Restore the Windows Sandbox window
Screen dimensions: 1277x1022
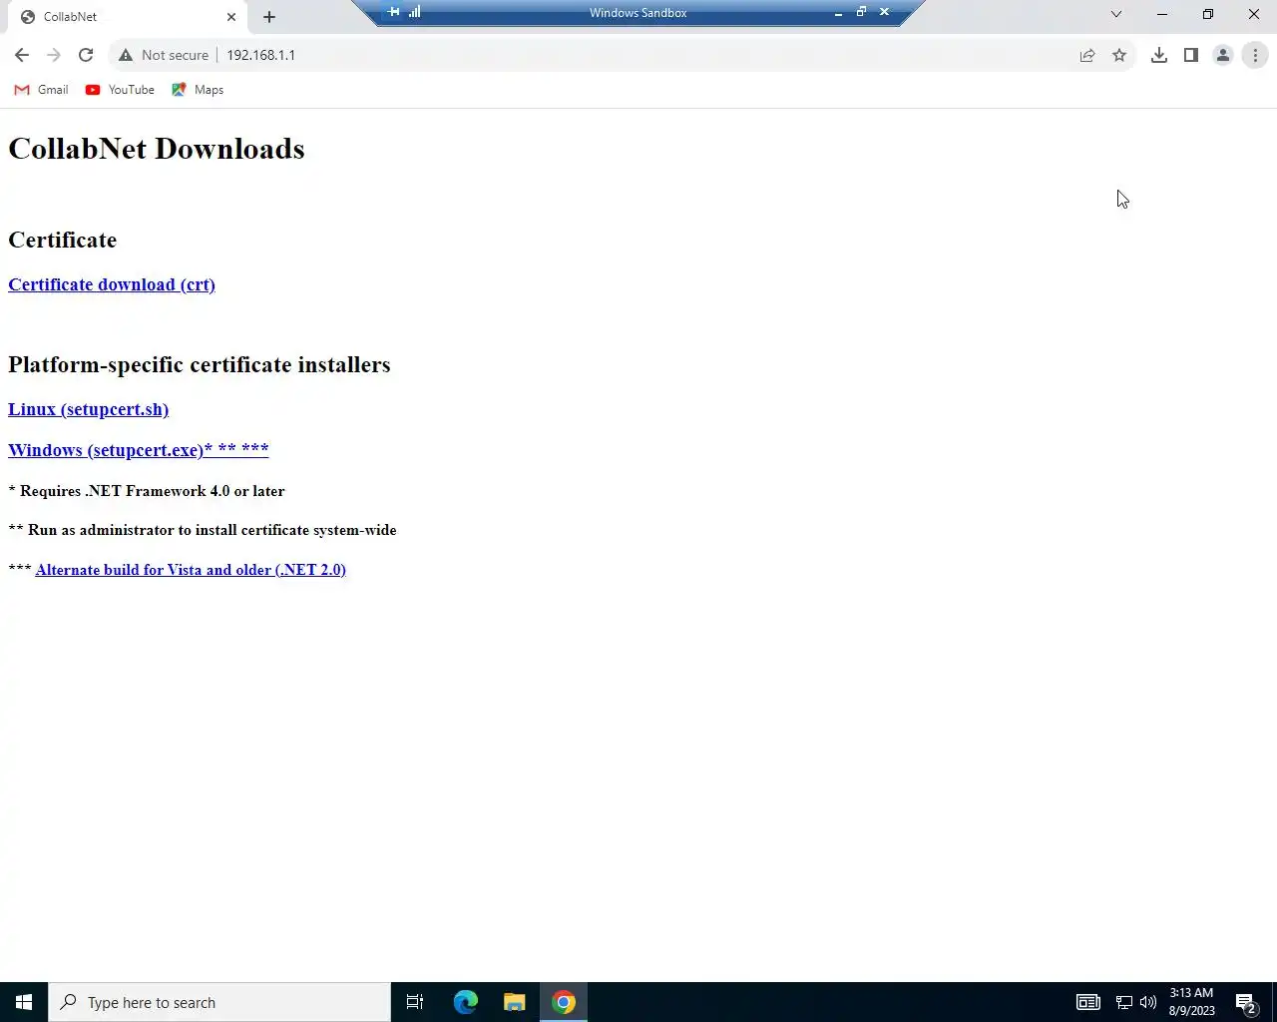861,12
